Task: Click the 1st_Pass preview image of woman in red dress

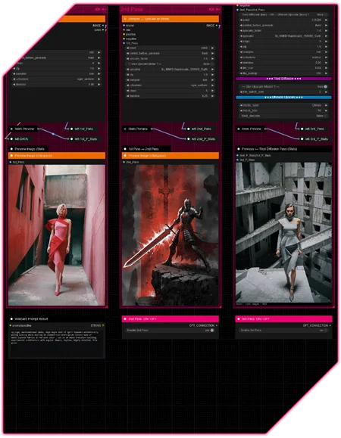Action: point(57,235)
